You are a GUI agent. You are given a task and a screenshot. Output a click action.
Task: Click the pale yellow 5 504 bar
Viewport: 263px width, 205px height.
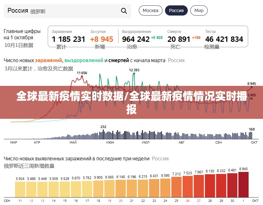(20, 189)
